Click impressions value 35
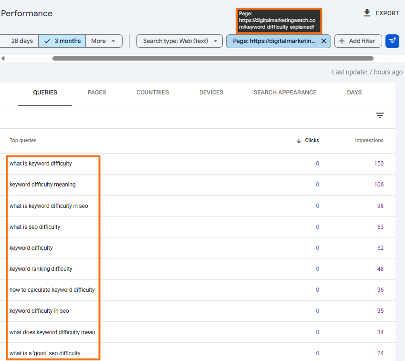Screen dimensions: 405x361 [380, 310]
